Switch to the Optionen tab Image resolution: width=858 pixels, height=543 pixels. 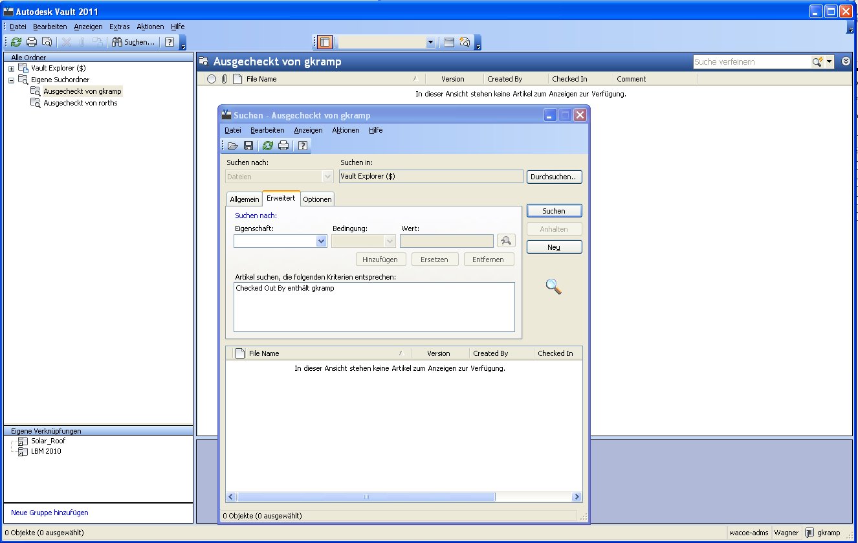tap(317, 199)
